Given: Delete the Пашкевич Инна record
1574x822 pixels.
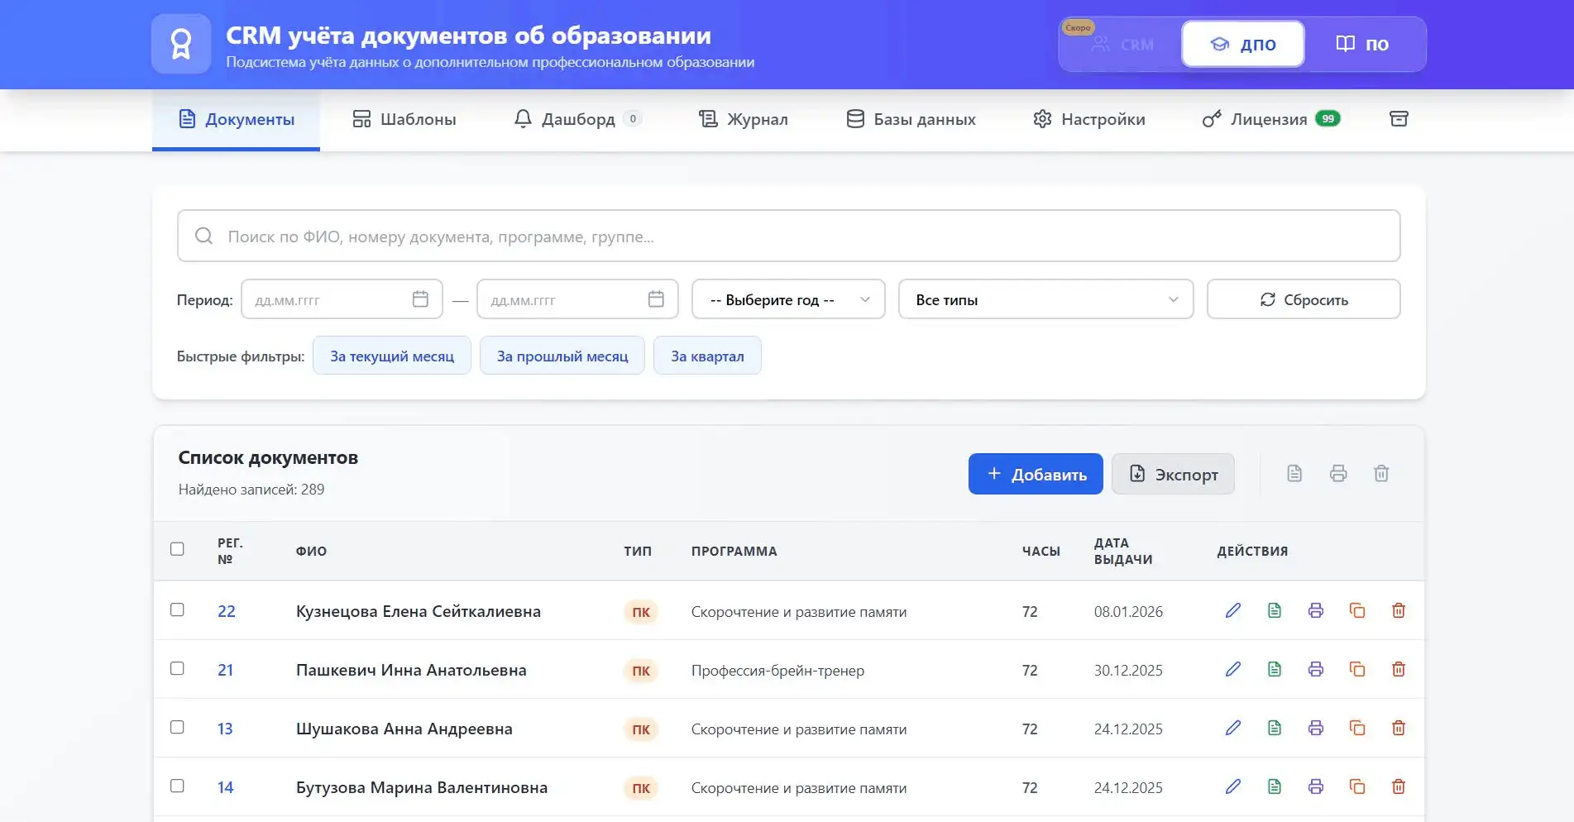Looking at the screenshot, I should pyautogui.click(x=1399, y=669).
